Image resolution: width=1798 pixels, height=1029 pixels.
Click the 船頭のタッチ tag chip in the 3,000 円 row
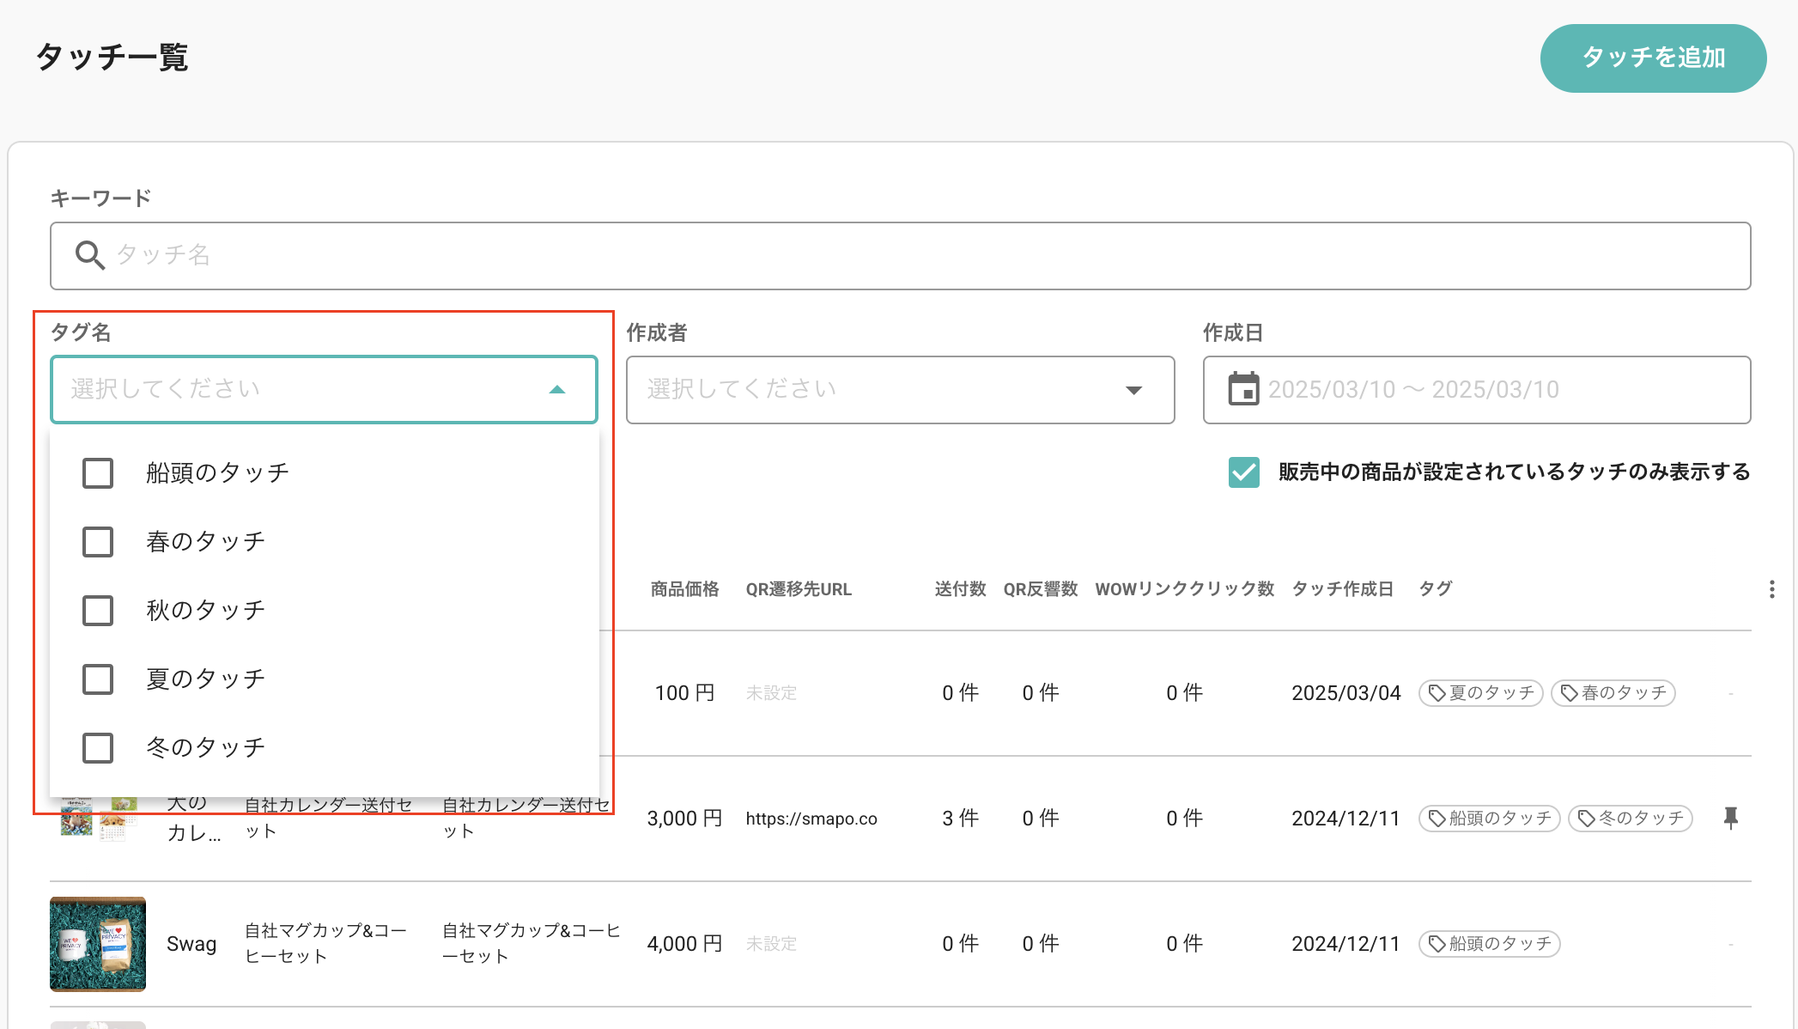click(x=1490, y=819)
